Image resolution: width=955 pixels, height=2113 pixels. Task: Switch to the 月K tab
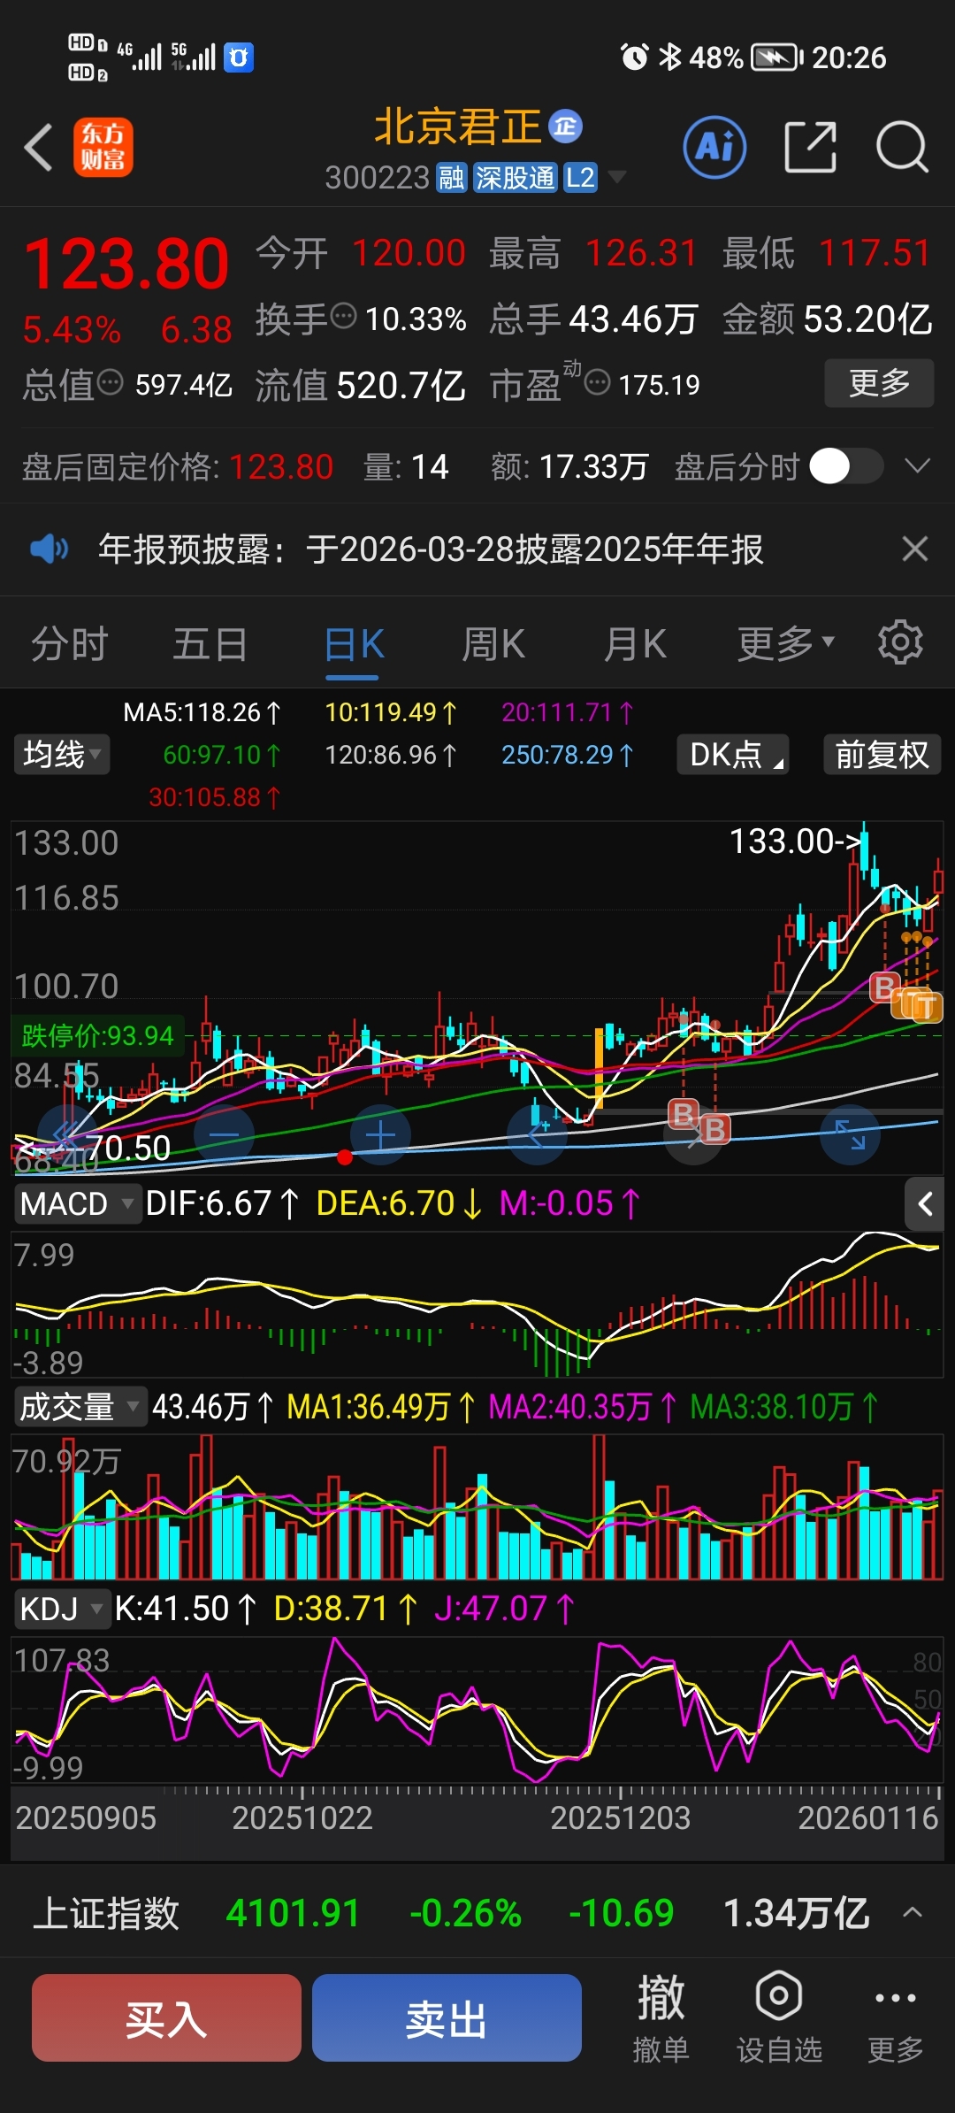point(635,643)
